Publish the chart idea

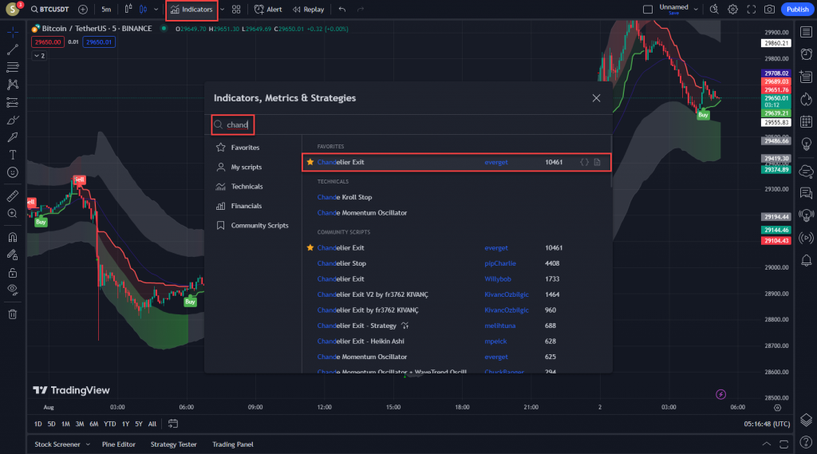[797, 10]
